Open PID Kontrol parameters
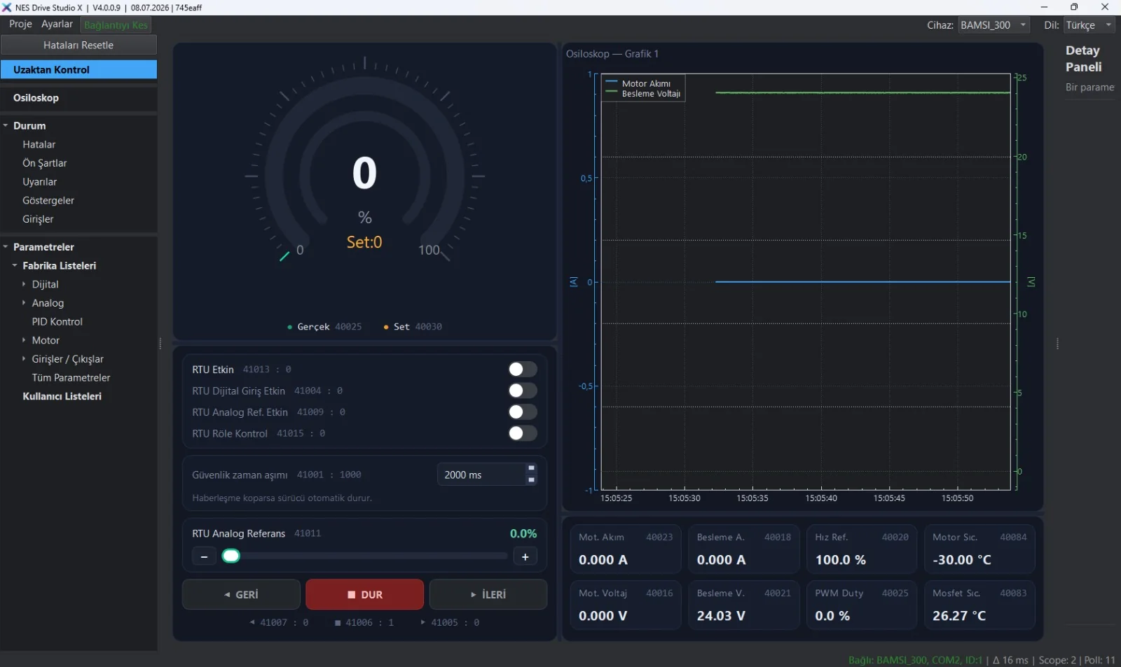This screenshot has width=1121, height=667. click(57, 321)
